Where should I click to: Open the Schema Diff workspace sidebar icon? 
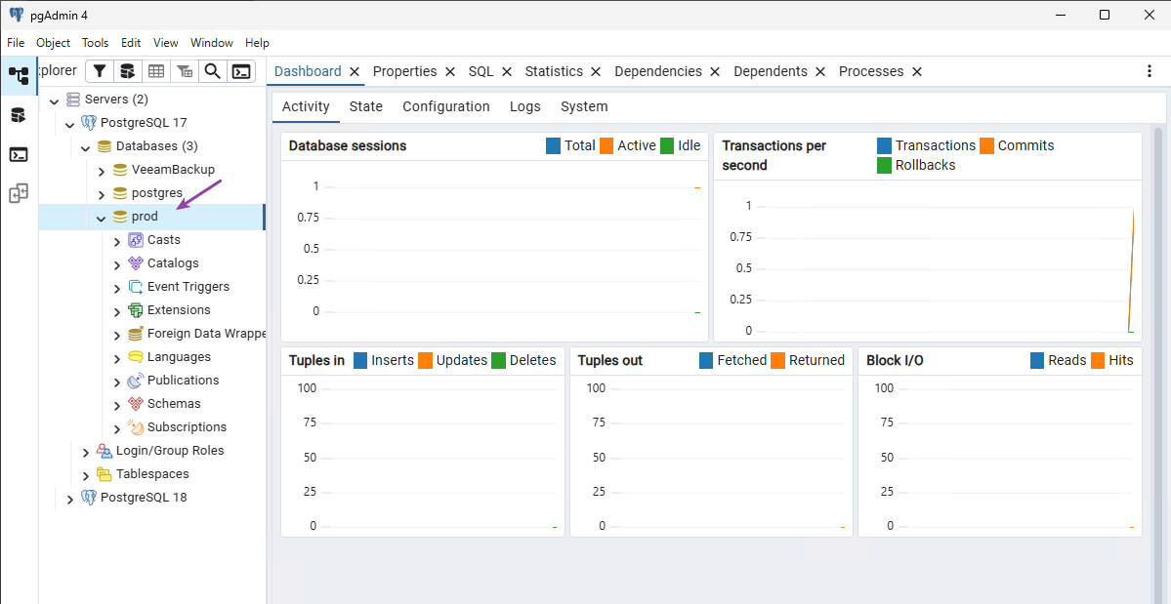pos(19,194)
